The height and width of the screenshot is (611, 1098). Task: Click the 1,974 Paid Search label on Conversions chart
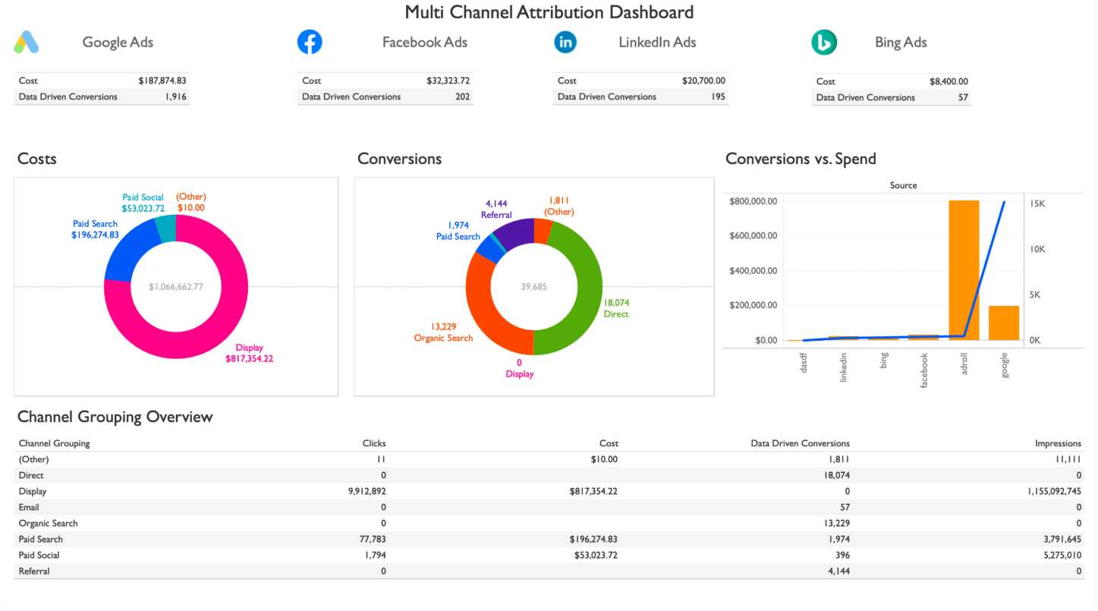[x=458, y=231]
